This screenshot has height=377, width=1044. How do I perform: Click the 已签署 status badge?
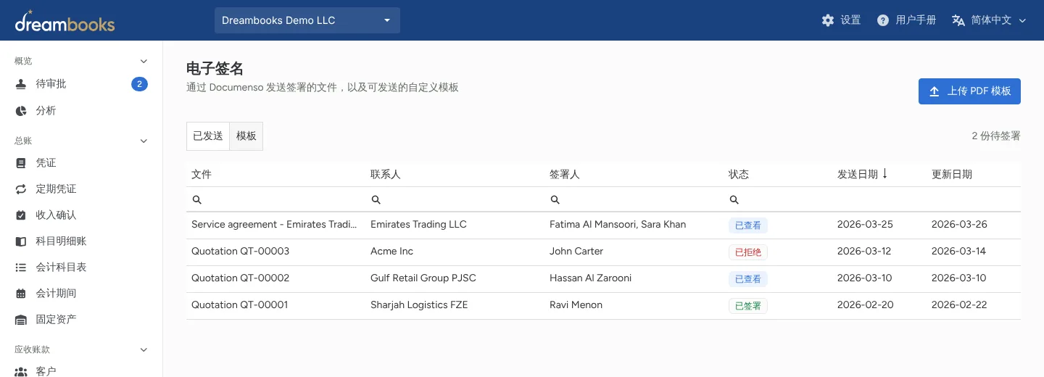(748, 306)
